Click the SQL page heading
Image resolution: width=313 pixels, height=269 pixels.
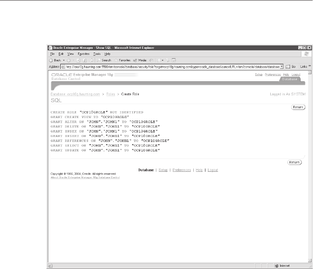tap(56, 100)
